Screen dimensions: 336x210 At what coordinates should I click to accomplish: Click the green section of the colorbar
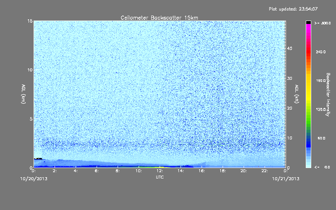tap(308, 120)
